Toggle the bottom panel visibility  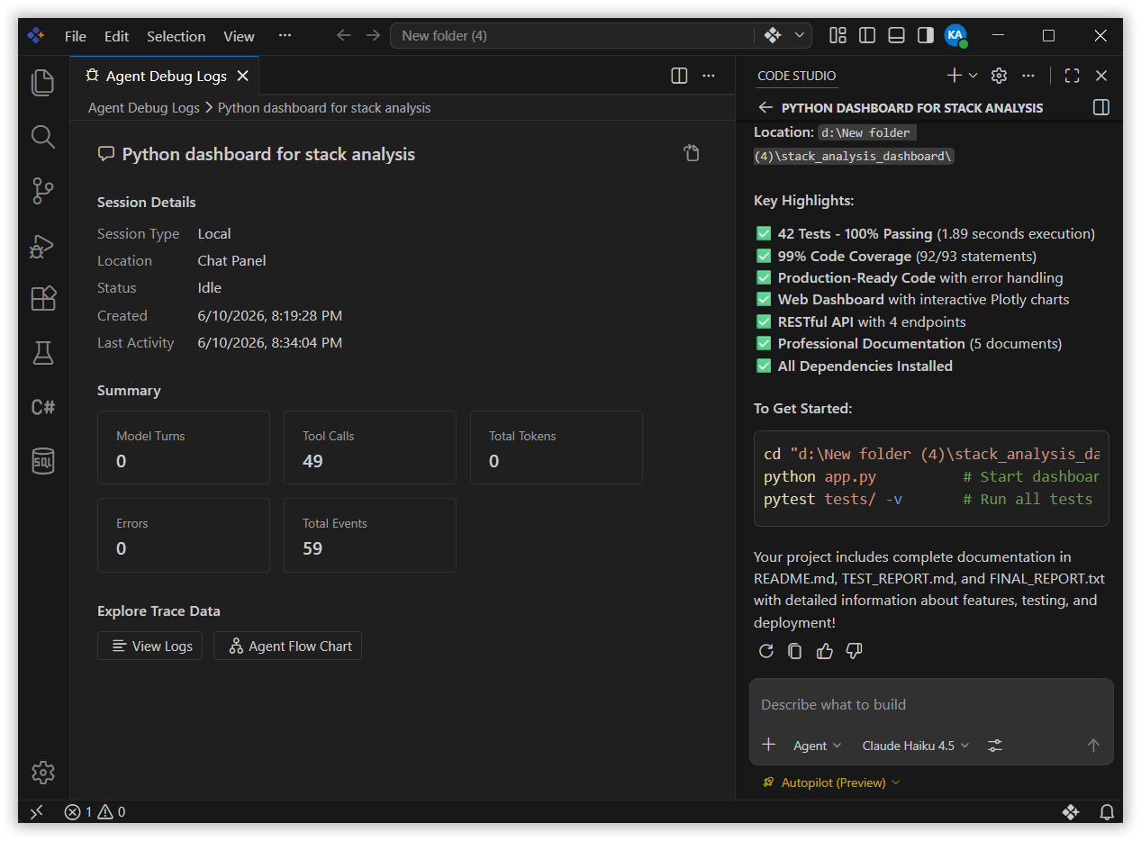896,35
